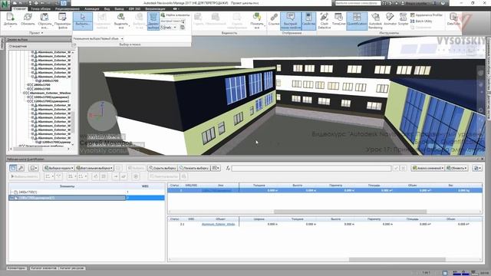The width and height of the screenshot is (491, 276).
Task: Open the Aluminum_Exterior_Windo object link
Action: tap(218, 225)
